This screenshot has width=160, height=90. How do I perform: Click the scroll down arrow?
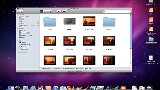(x=131, y=66)
